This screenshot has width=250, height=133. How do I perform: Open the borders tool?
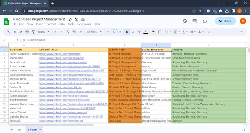160,32
